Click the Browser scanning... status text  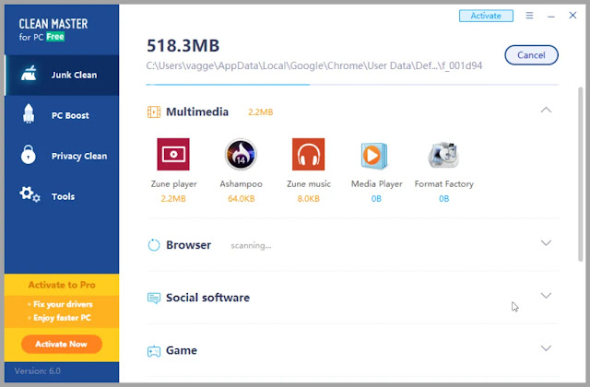(251, 246)
